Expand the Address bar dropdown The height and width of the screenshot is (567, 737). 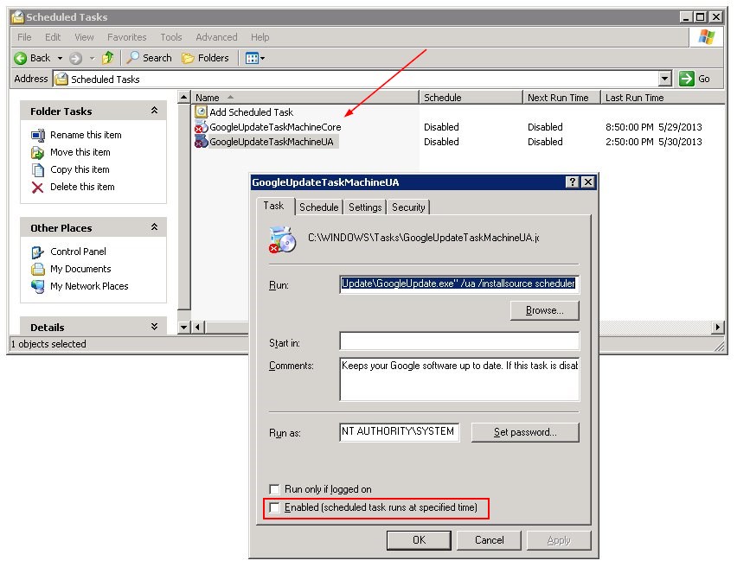[664, 79]
